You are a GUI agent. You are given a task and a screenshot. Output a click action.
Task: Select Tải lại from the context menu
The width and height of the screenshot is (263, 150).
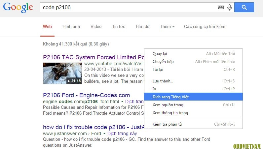tap(193, 70)
